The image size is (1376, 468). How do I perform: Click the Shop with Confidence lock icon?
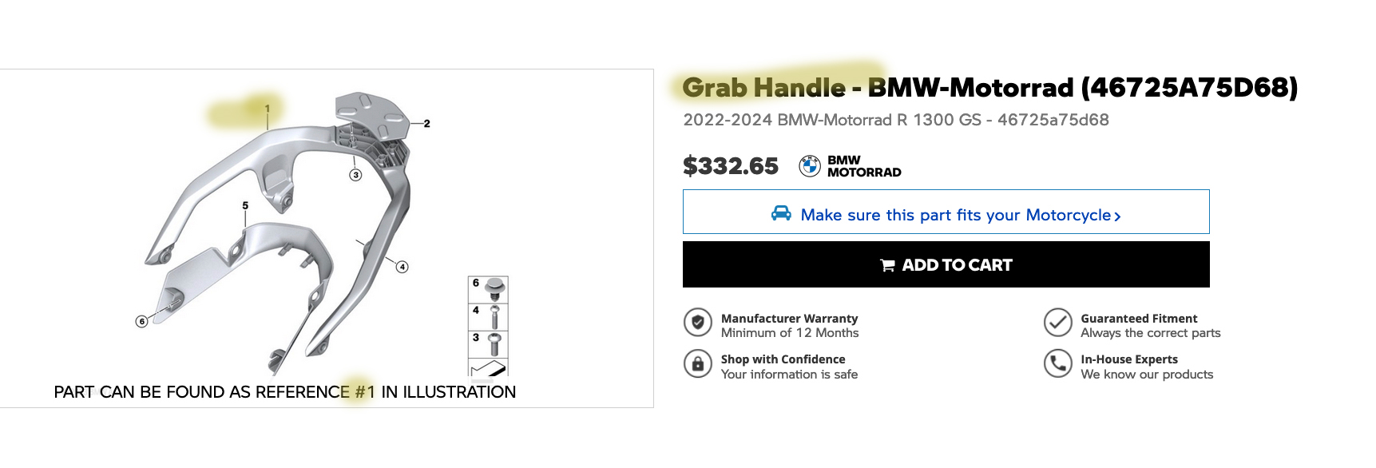pos(697,364)
